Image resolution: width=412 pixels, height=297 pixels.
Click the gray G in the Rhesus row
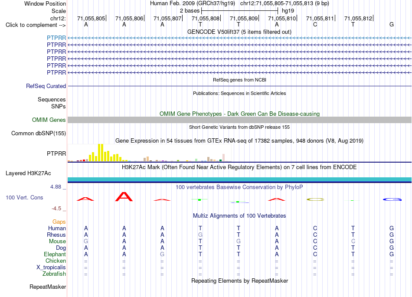tap(200, 235)
